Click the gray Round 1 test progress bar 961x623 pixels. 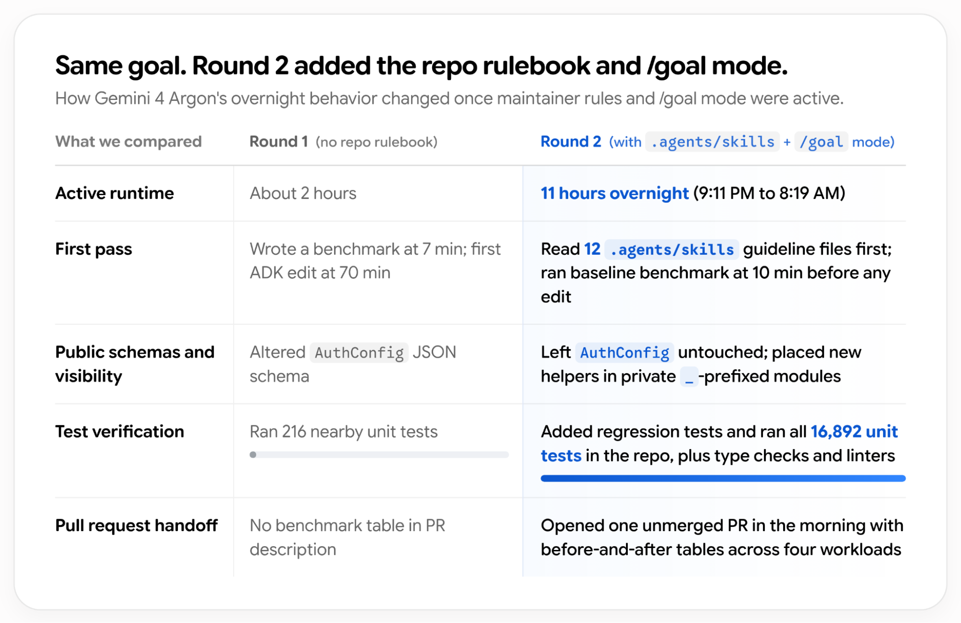click(379, 455)
